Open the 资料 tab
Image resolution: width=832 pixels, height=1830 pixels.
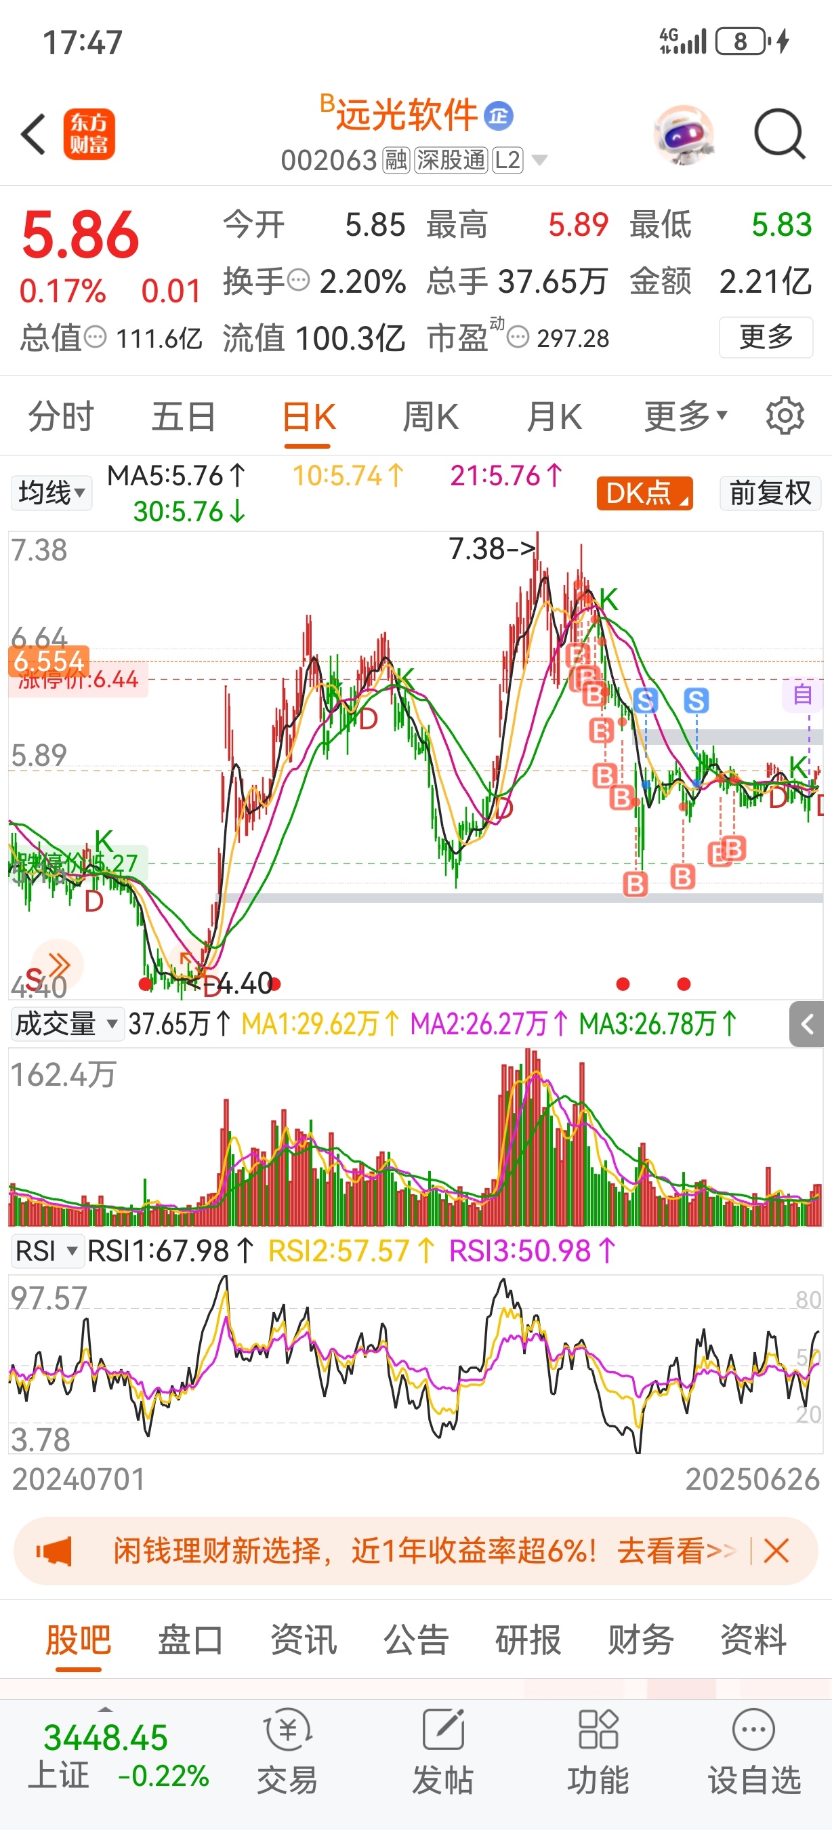pos(753,1640)
